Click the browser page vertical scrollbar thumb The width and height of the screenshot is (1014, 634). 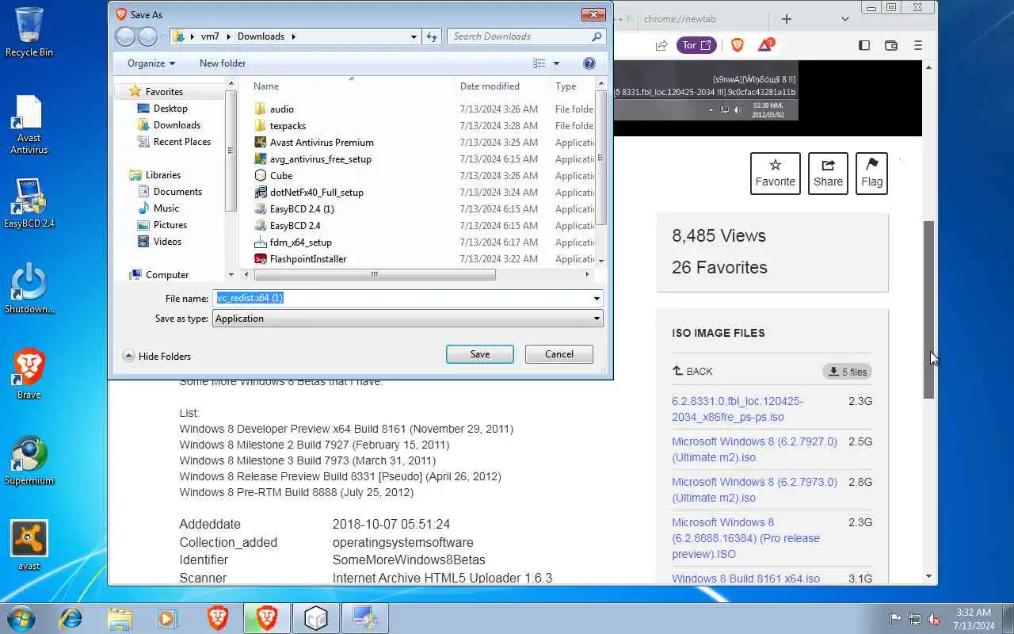929,309
